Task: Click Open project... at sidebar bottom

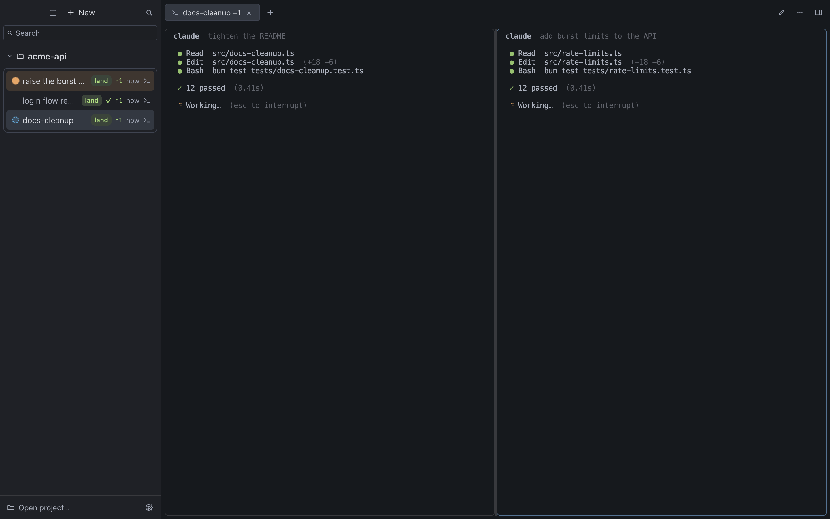Action: [39, 508]
